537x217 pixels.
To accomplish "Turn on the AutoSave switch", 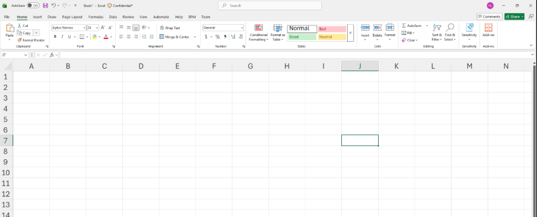I will click(x=33, y=6).
